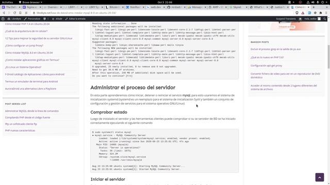Viewport: 330px width, 185px height.
Task: Open the calendar tray icon dropdown
Action: point(291,2)
